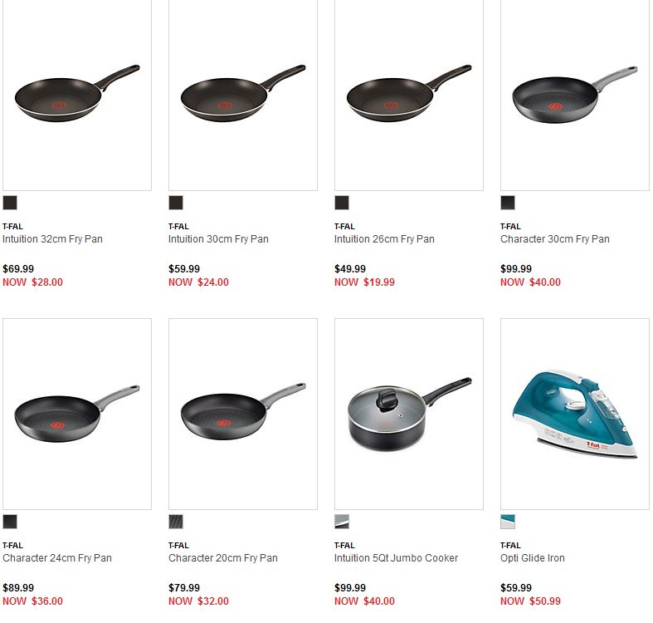
Task: Select patterned swatch under Character 20cm pan
Action: click(176, 522)
